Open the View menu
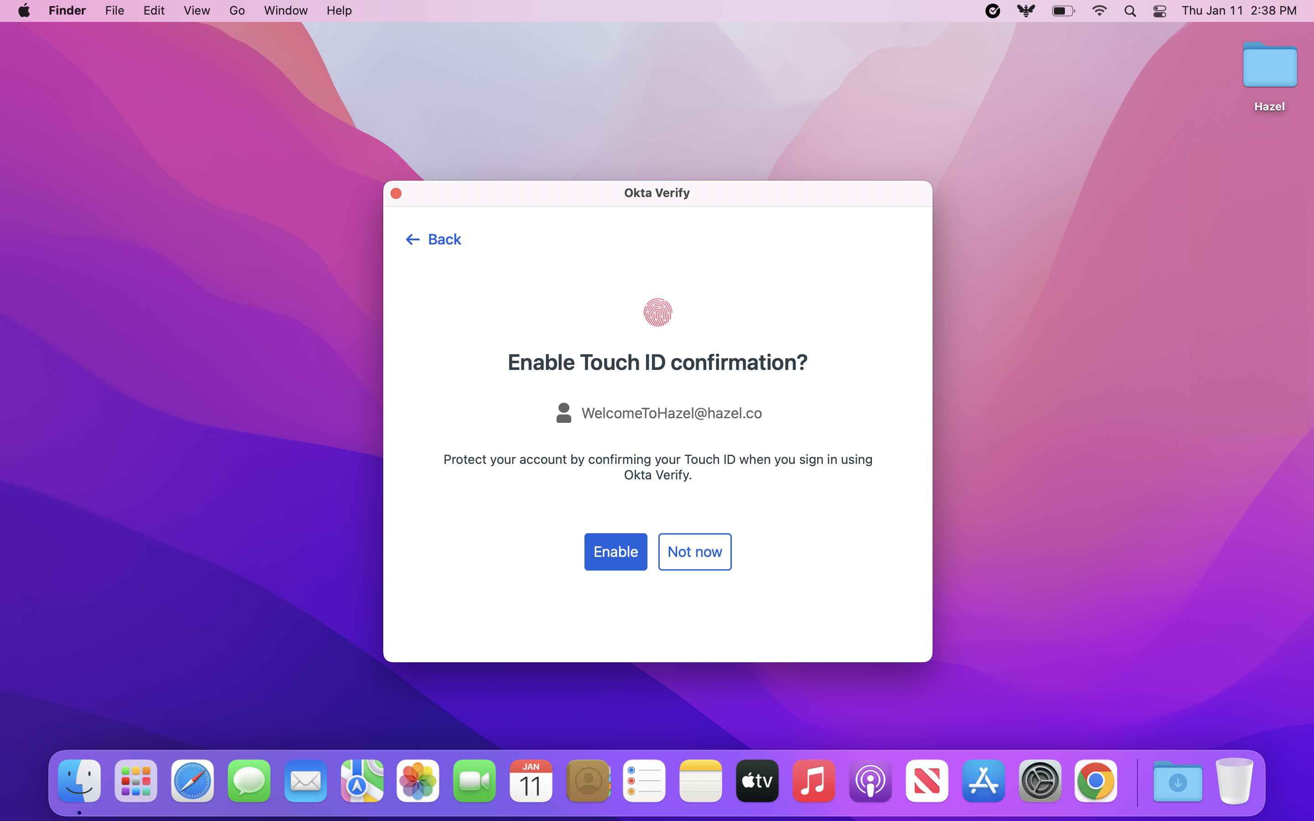This screenshot has height=821, width=1314. pos(197,10)
